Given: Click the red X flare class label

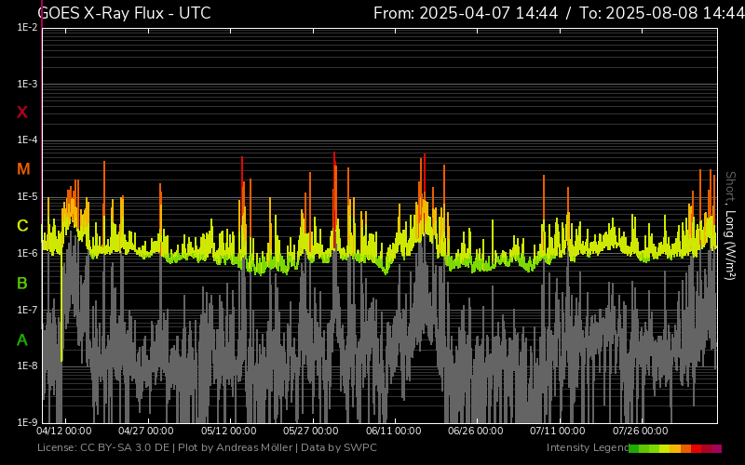Looking at the screenshot, I should click(x=22, y=113).
